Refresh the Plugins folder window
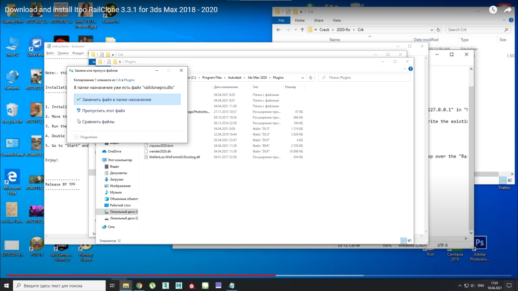The width and height of the screenshot is (518, 291). tap(310, 77)
